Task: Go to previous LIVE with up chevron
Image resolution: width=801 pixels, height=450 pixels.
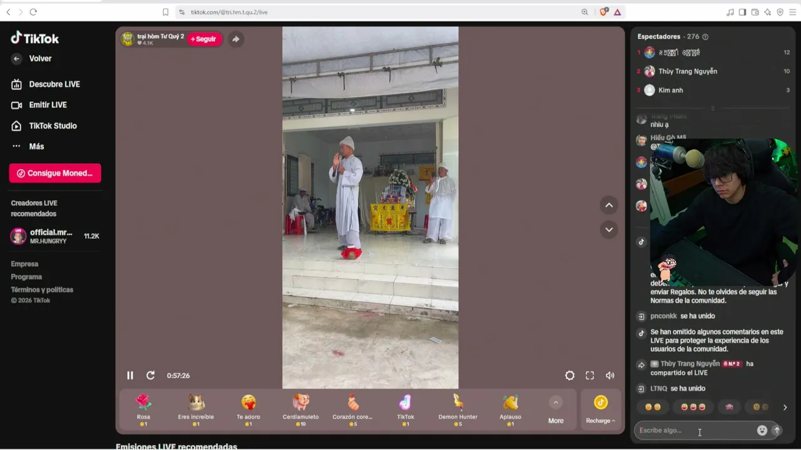Action: click(x=609, y=205)
